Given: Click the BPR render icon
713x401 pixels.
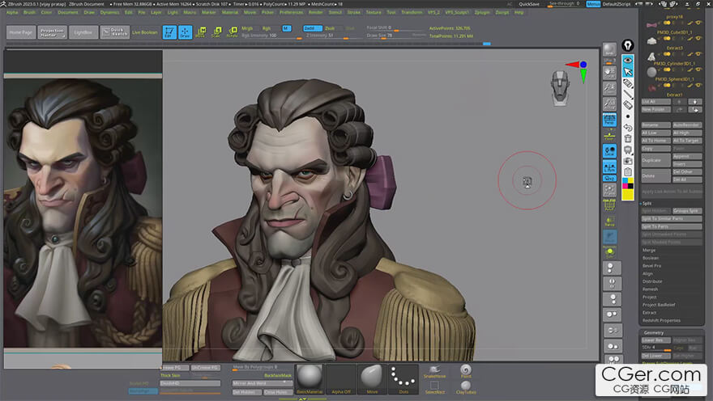Looking at the screenshot, I should (x=609, y=49).
